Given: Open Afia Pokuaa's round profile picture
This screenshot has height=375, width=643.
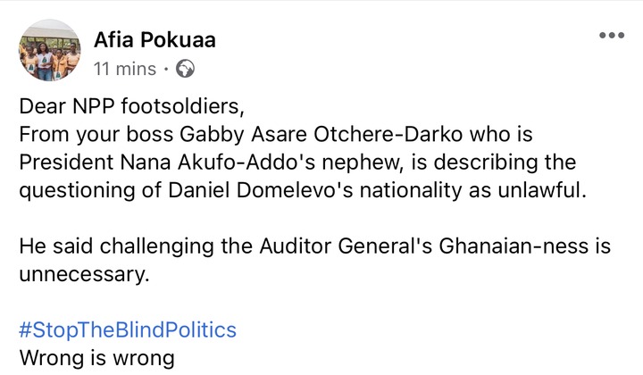Looking at the screenshot, I should click(50, 50).
